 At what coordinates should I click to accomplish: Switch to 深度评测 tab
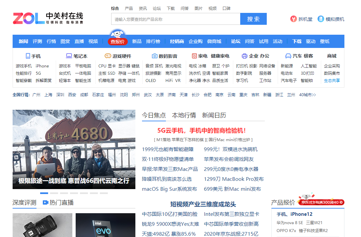click(x=25, y=203)
